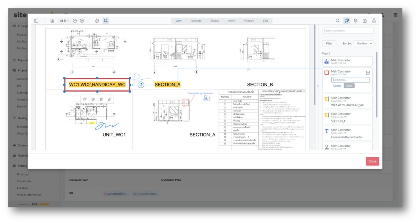Open viewer settings gear icon

pos(356,21)
